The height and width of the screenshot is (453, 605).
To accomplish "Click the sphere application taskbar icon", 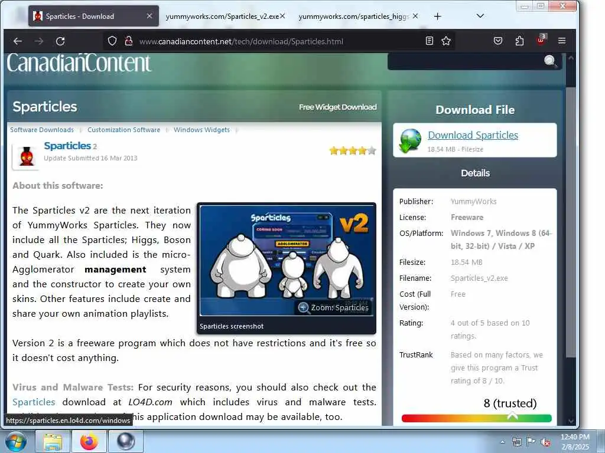I will coord(126,441).
